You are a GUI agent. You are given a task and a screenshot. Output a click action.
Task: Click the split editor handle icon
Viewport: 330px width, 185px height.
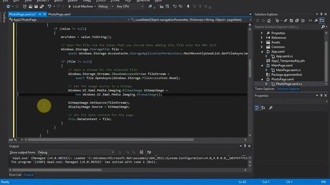point(250,25)
